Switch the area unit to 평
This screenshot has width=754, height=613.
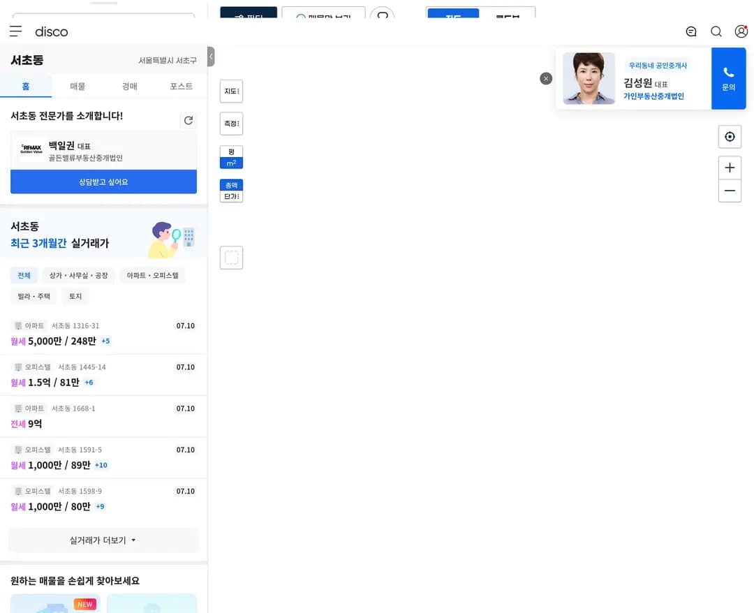click(231, 152)
